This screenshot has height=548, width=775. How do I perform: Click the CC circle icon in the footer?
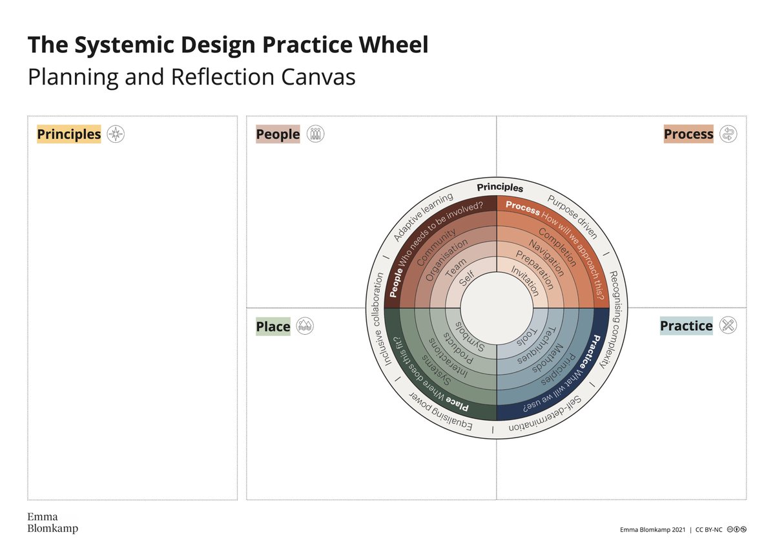point(730,529)
